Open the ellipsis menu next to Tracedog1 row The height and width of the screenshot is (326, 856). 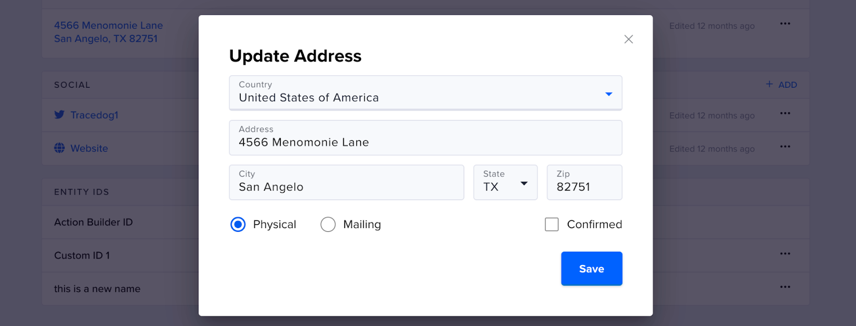(785, 113)
